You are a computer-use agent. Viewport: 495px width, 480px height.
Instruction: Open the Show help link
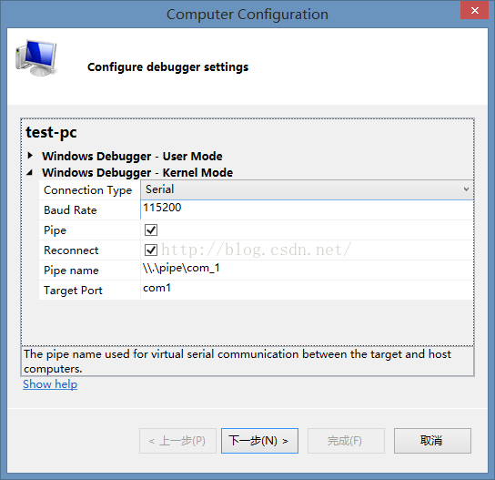[50, 384]
